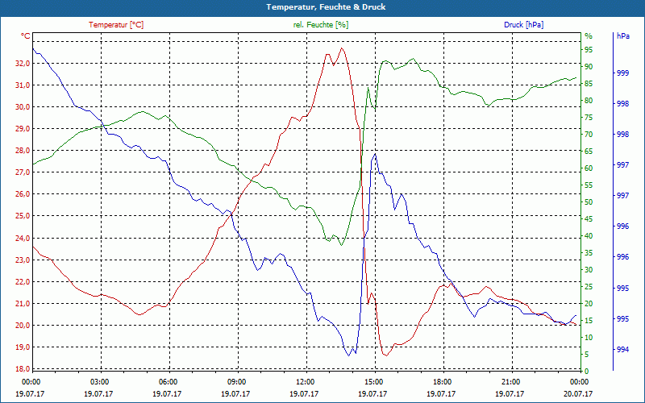The width and height of the screenshot is (645, 403).
Task: Select the green 'rel. Feuchte [%]' legend label
Action: [320, 25]
